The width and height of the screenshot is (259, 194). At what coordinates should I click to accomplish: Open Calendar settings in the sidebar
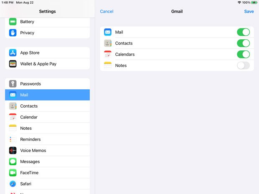click(x=47, y=117)
